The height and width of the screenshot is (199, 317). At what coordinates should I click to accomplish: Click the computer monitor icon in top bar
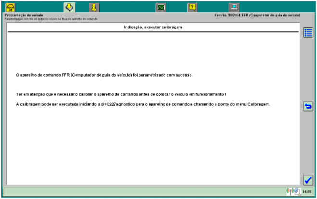(x=233, y=7)
